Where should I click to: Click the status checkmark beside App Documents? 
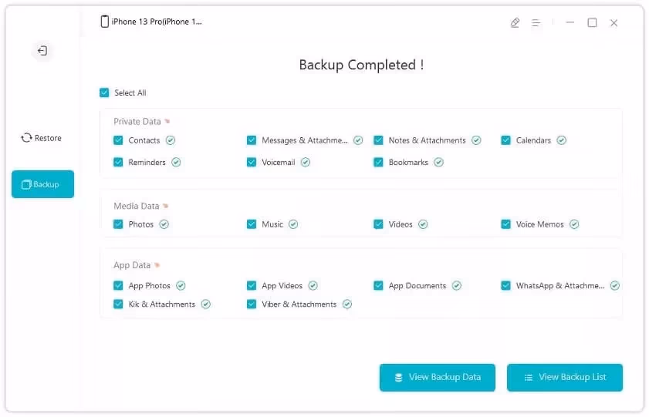click(457, 286)
